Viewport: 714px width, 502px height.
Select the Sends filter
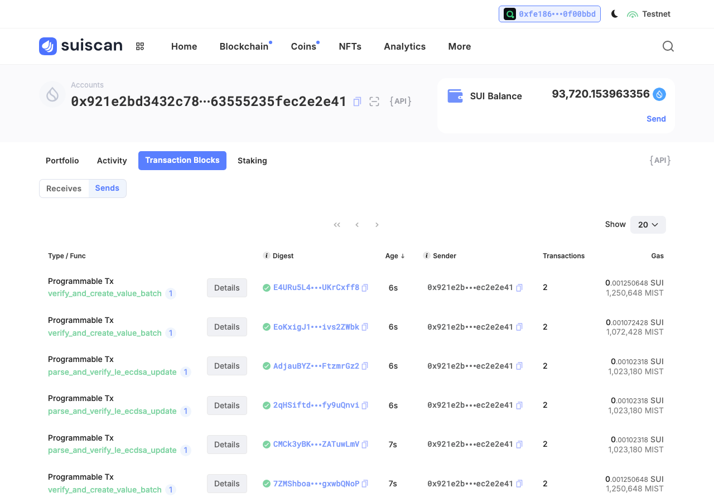[107, 189]
